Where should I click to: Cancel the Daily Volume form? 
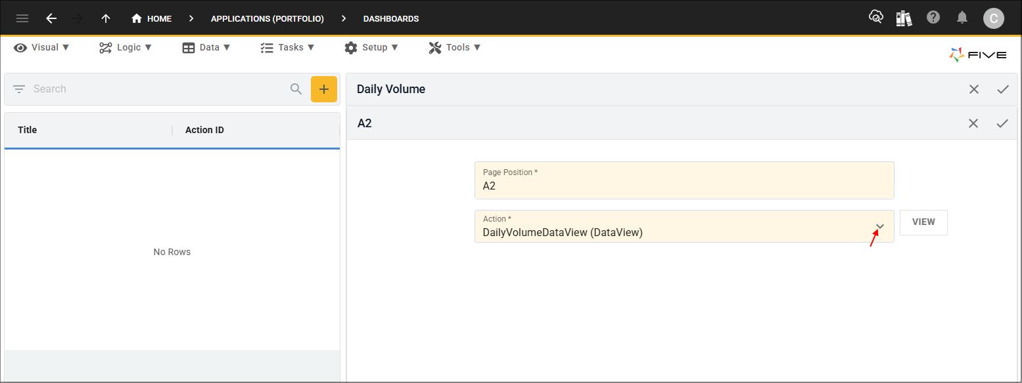[974, 89]
